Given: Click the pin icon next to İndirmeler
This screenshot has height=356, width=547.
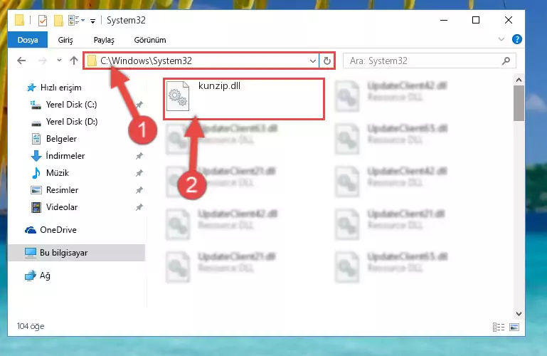Looking at the screenshot, I should (x=139, y=156).
